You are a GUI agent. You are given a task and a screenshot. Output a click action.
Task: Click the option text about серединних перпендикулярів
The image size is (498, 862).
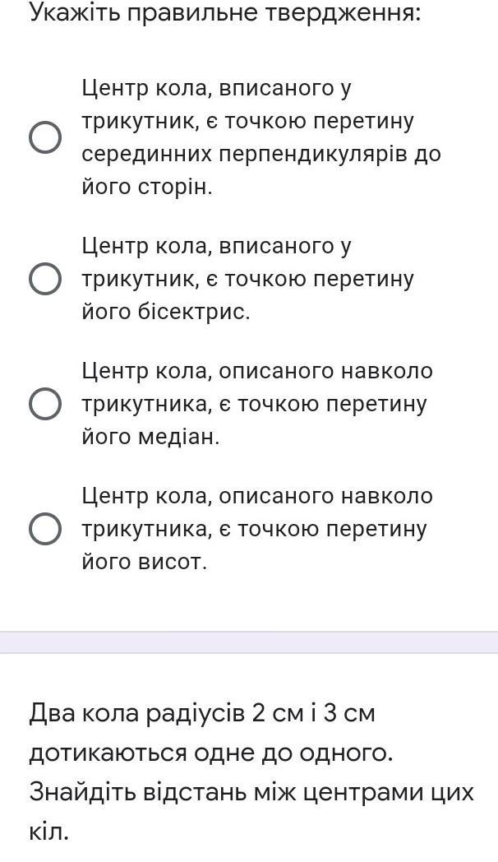click(x=261, y=137)
